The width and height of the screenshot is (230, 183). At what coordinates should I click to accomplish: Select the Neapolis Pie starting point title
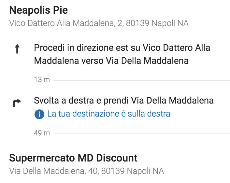(38, 10)
